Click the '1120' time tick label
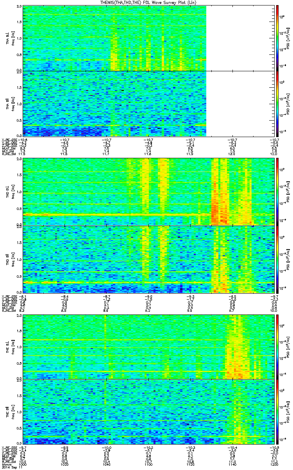Image resolution: width=293 pixels, height=470 pixels. [190, 464]
